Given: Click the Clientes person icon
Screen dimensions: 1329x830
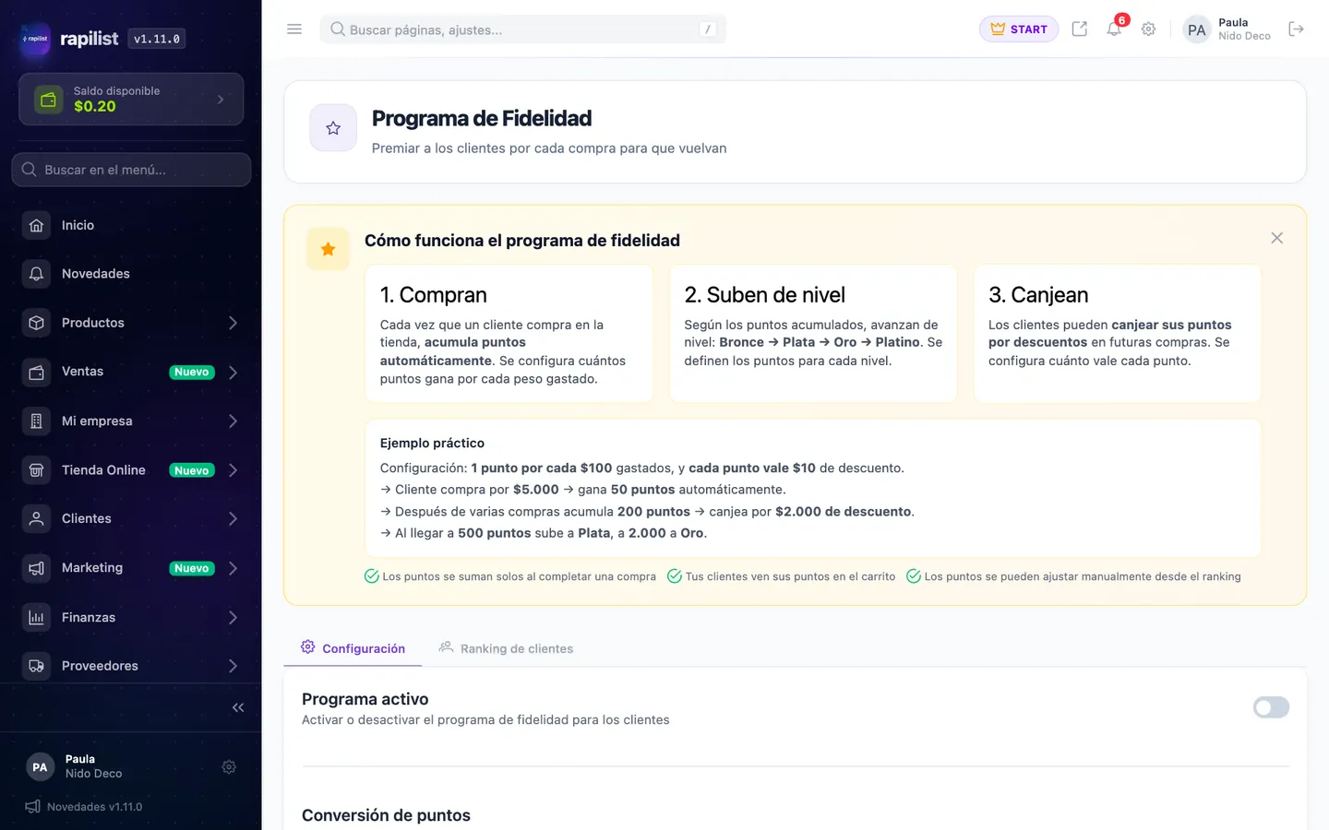Looking at the screenshot, I should point(36,518).
